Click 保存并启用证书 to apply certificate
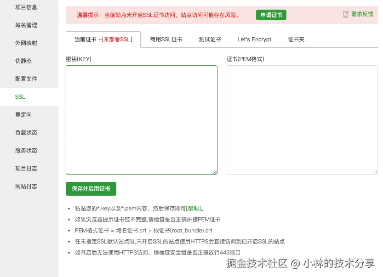The image size is (383, 277). (91, 188)
